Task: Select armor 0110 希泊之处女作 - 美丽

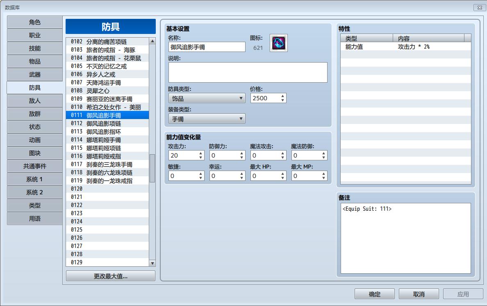Action: [x=107, y=107]
